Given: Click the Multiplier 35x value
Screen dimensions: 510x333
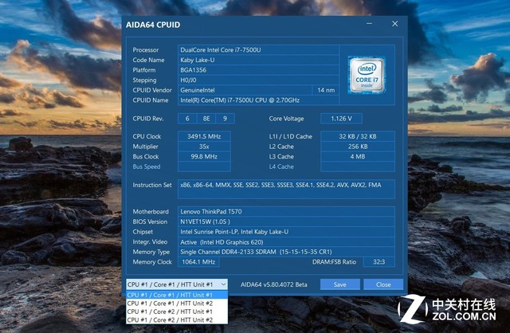Looking at the screenshot, I should pyautogui.click(x=204, y=147).
